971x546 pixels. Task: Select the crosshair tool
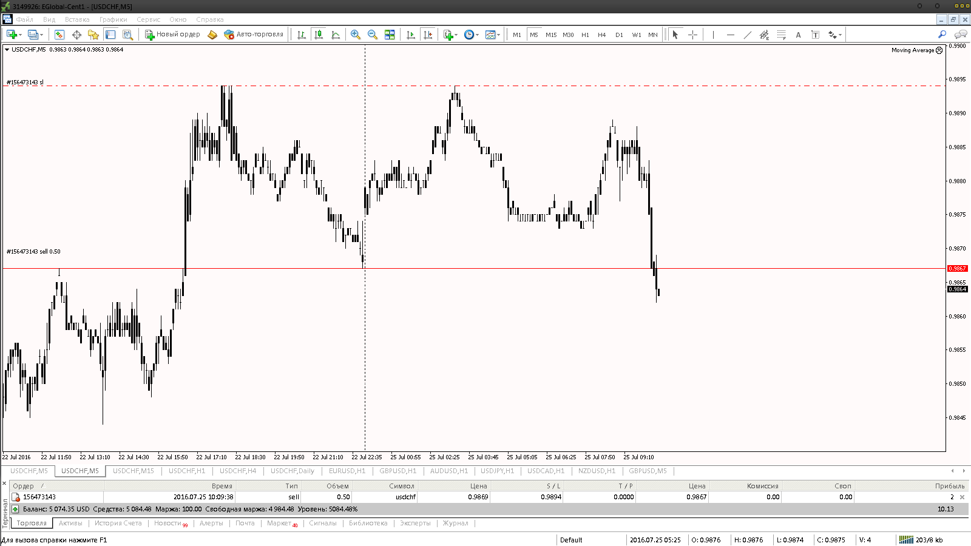click(x=692, y=35)
